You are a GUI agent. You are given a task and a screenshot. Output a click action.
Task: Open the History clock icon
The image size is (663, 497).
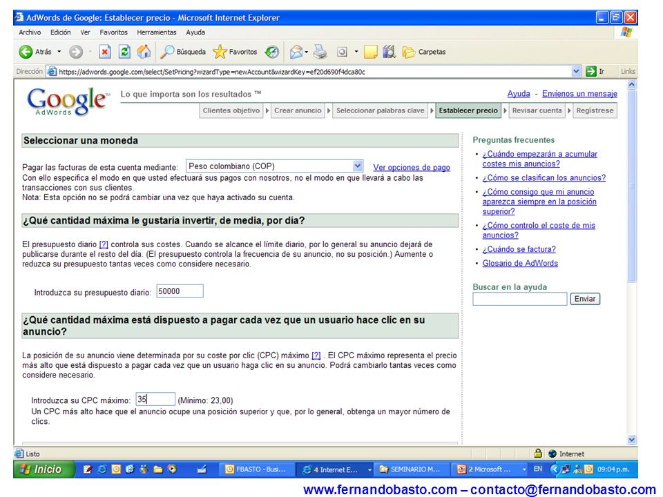pyautogui.click(x=272, y=52)
